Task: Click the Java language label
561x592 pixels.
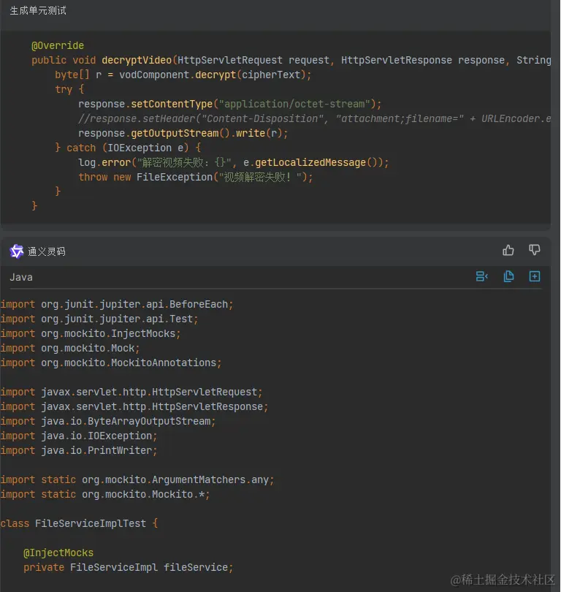Action: pyautogui.click(x=21, y=277)
